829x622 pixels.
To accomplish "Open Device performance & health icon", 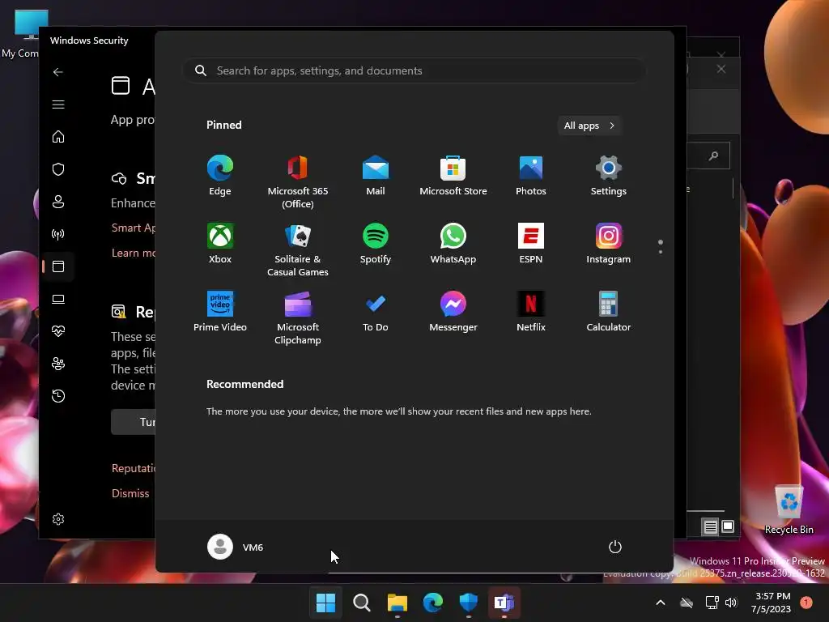I will (58, 331).
